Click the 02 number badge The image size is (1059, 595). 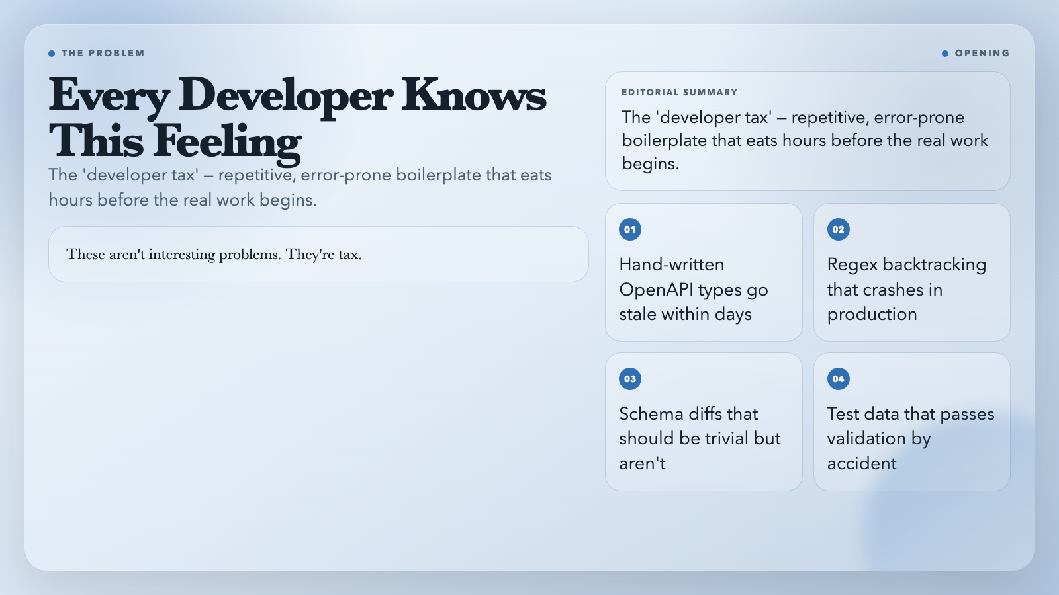[838, 229]
